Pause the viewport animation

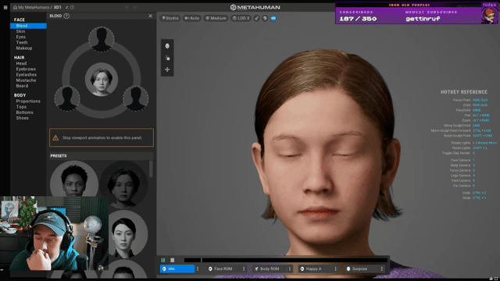coord(163,260)
